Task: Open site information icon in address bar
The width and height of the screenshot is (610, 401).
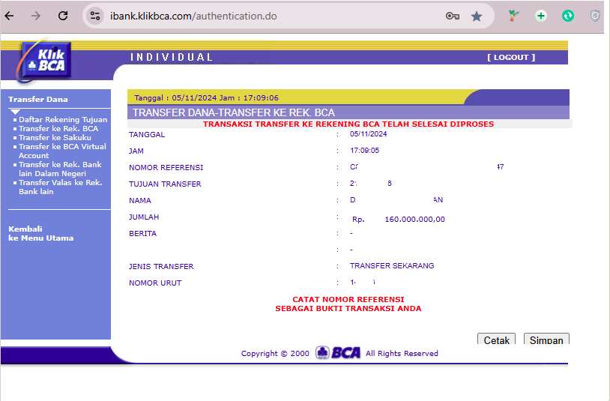Action: tap(95, 16)
